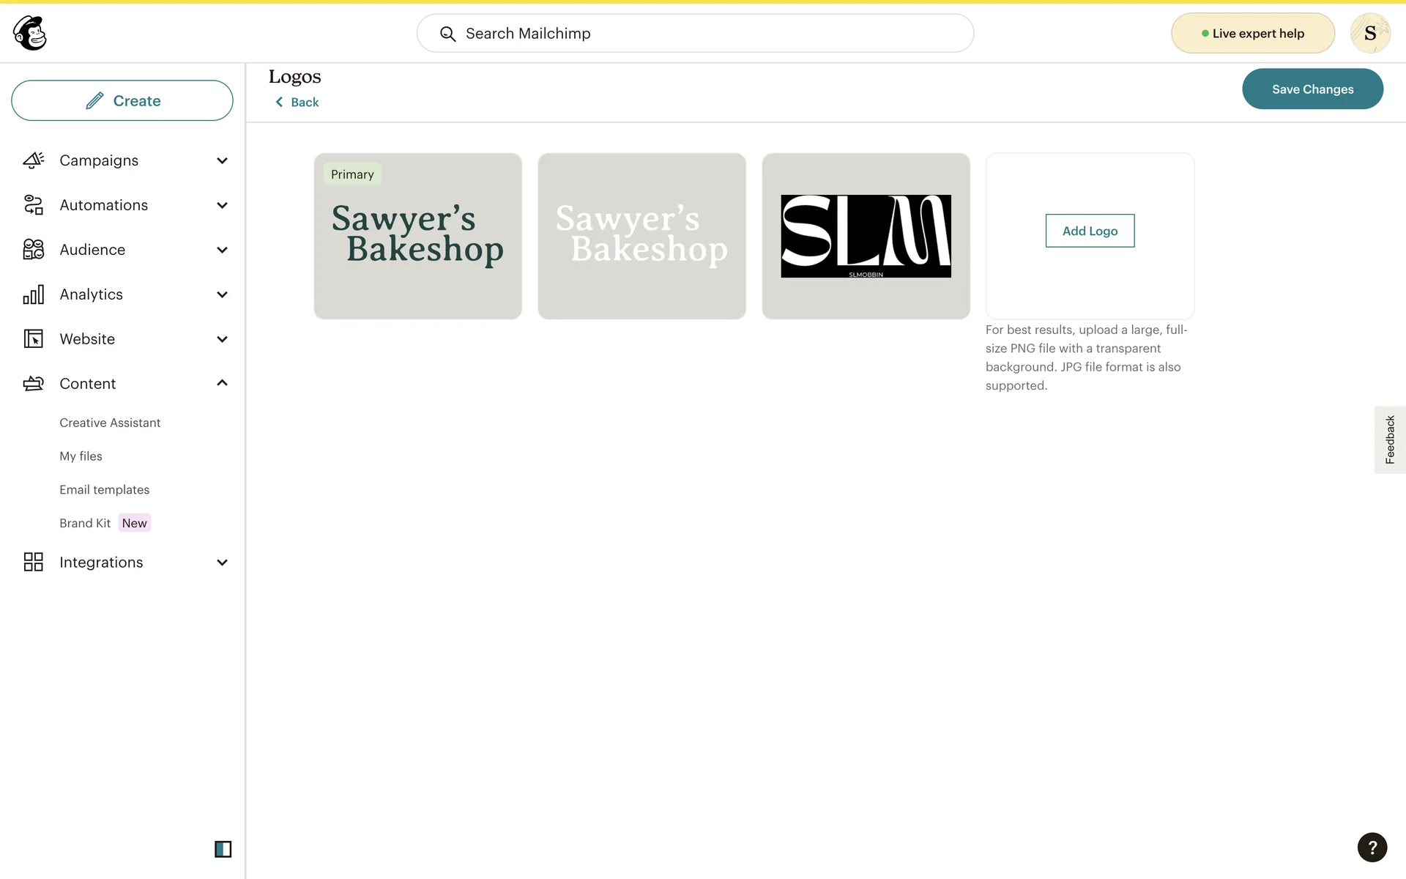Expand the Campaigns section chevron
The image size is (1406, 879).
[222, 160]
